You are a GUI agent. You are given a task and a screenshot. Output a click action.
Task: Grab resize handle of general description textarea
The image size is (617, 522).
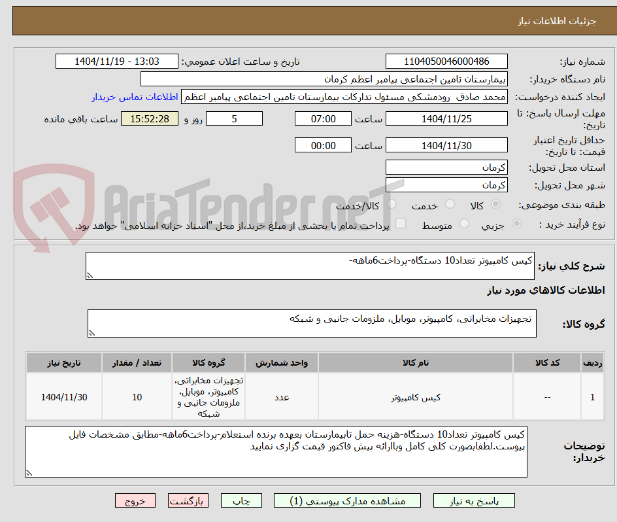pos(90,275)
